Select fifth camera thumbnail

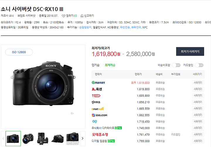(72, 138)
